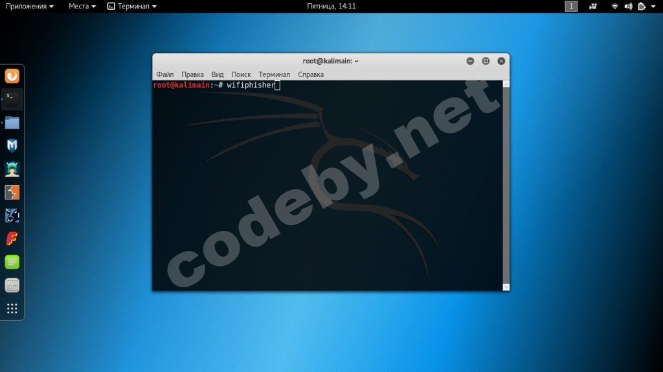Open the clock Пятница, 14:11 calendar
The width and height of the screenshot is (663, 372).
click(331, 6)
